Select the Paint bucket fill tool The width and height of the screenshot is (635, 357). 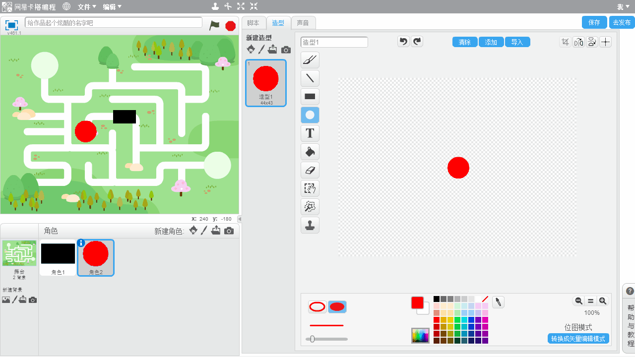coord(310,152)
